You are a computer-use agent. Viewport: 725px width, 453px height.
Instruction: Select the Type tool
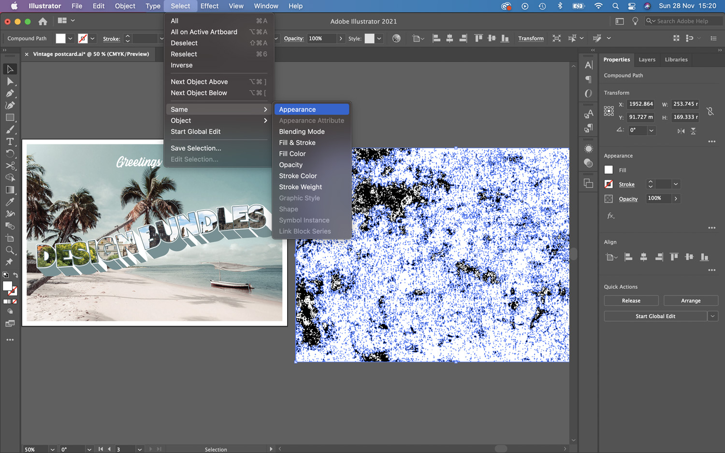(10, 142)
